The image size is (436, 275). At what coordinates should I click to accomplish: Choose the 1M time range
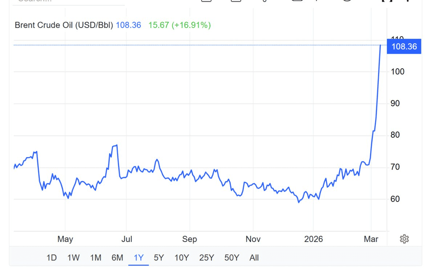coord(96,258)
